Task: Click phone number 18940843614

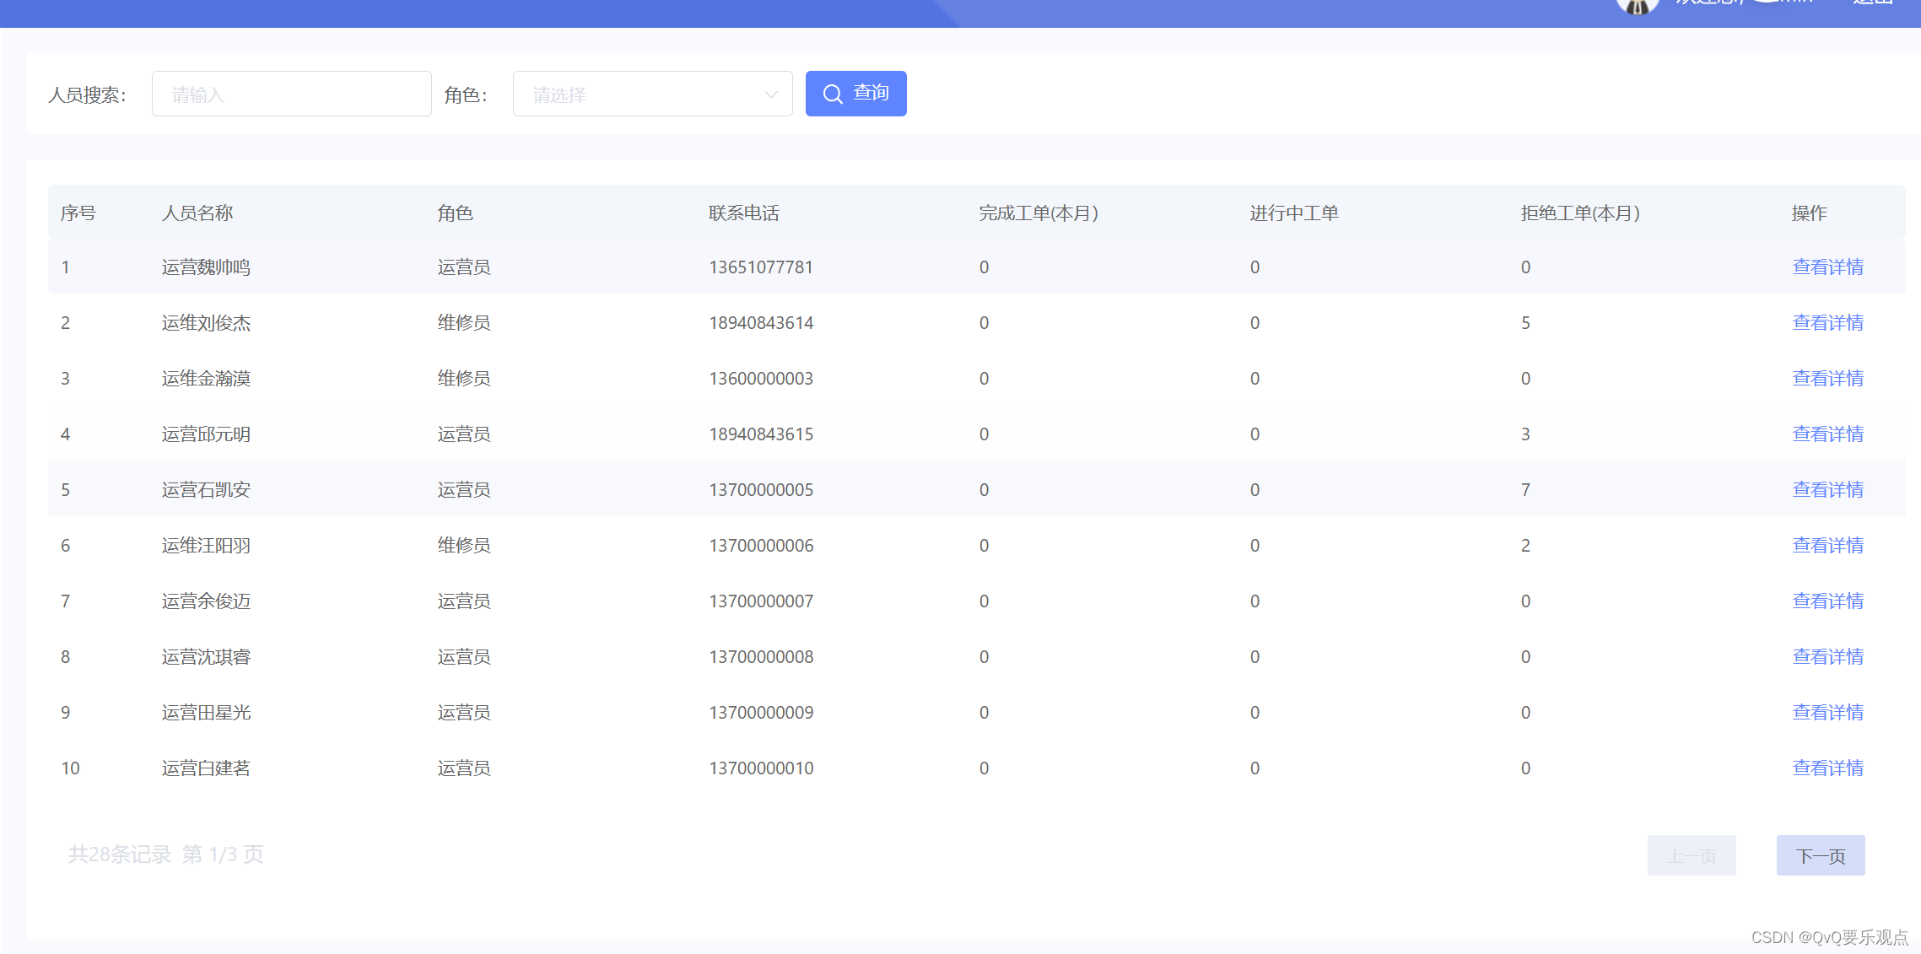Action: 761,323
